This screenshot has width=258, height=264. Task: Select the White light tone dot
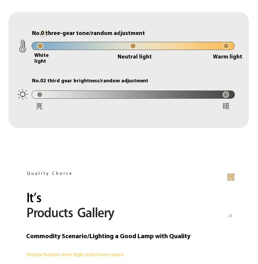40,46
